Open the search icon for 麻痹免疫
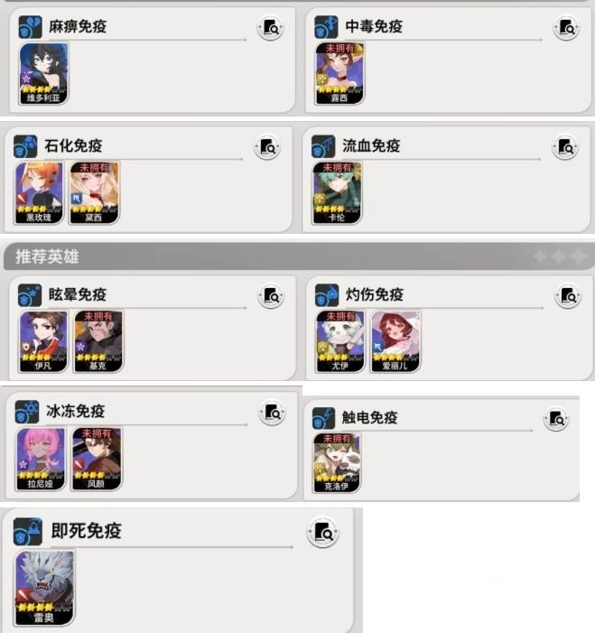The height and width of the screenshot is (633, 595). pyautogui.click(x=271, y=29)
